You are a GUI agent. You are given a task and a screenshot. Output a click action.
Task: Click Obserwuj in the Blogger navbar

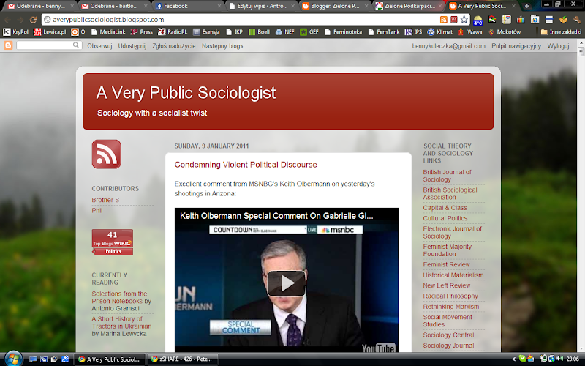coord(99,46)
